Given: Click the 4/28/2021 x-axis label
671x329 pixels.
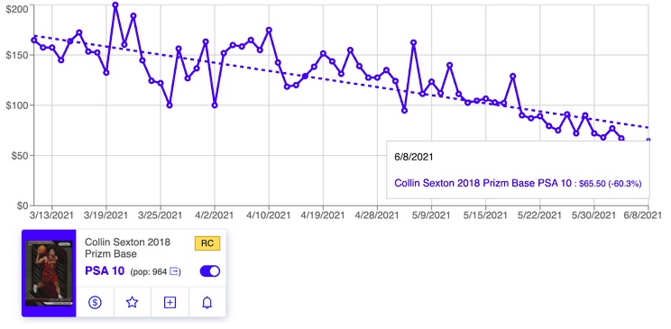Looking at the screenshot, I should tap(377, 215).
